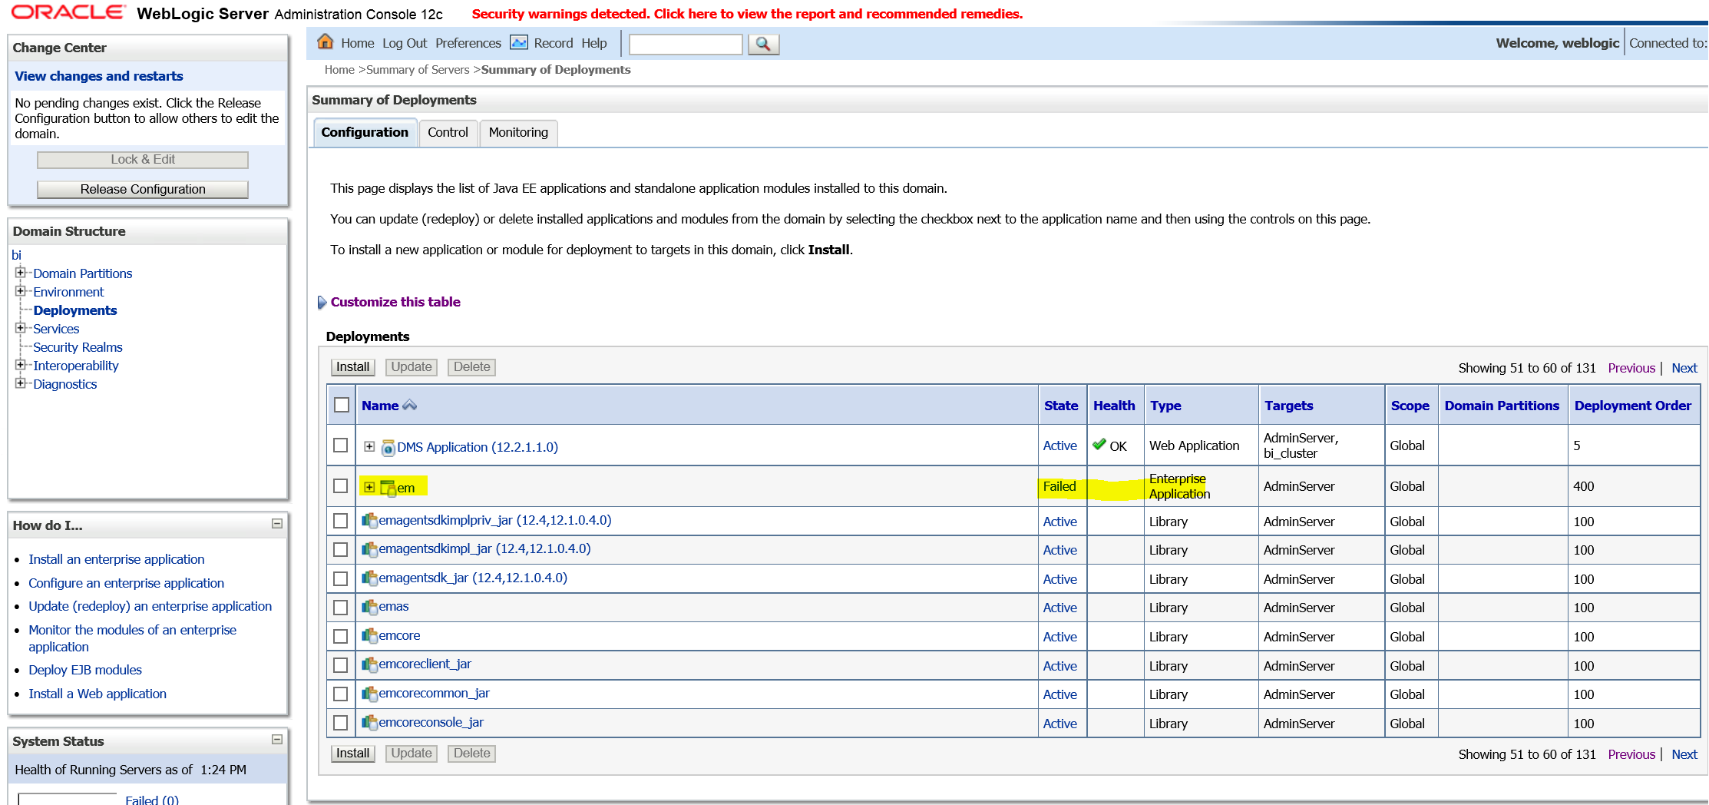Select emagentsdk_jar row checkbox
The height and width of the screenshot is (805, 1709).
(x=341, y=578)
